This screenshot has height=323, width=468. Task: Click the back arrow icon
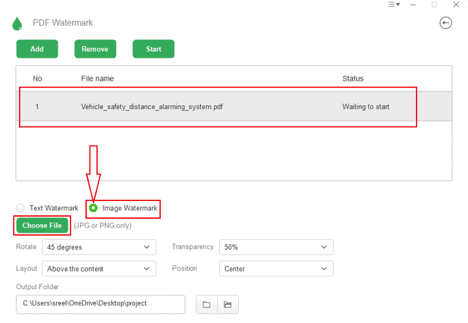coord(446,23)
